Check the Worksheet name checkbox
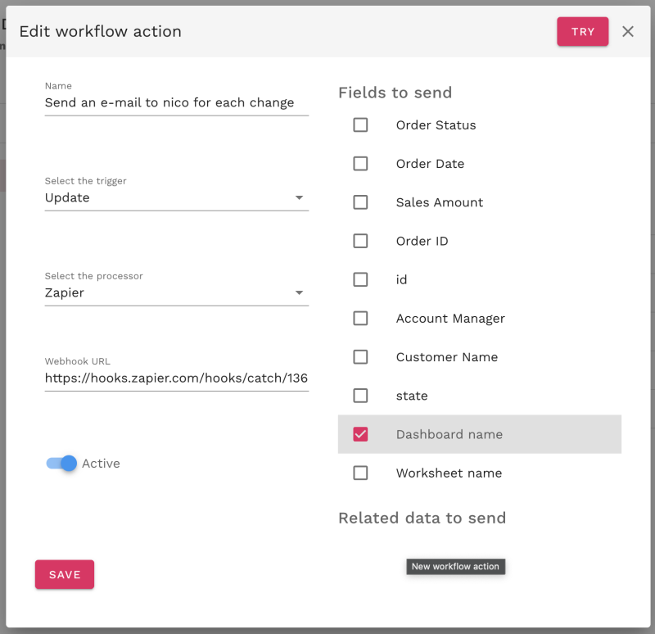 tap(360, 473)
